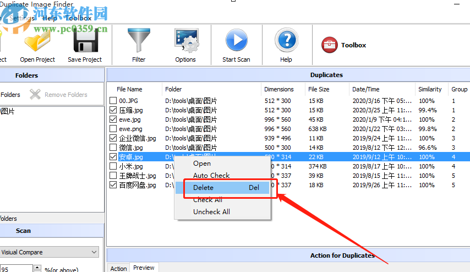
Task: Sort by Folder column header
Action: click(173, 89)
